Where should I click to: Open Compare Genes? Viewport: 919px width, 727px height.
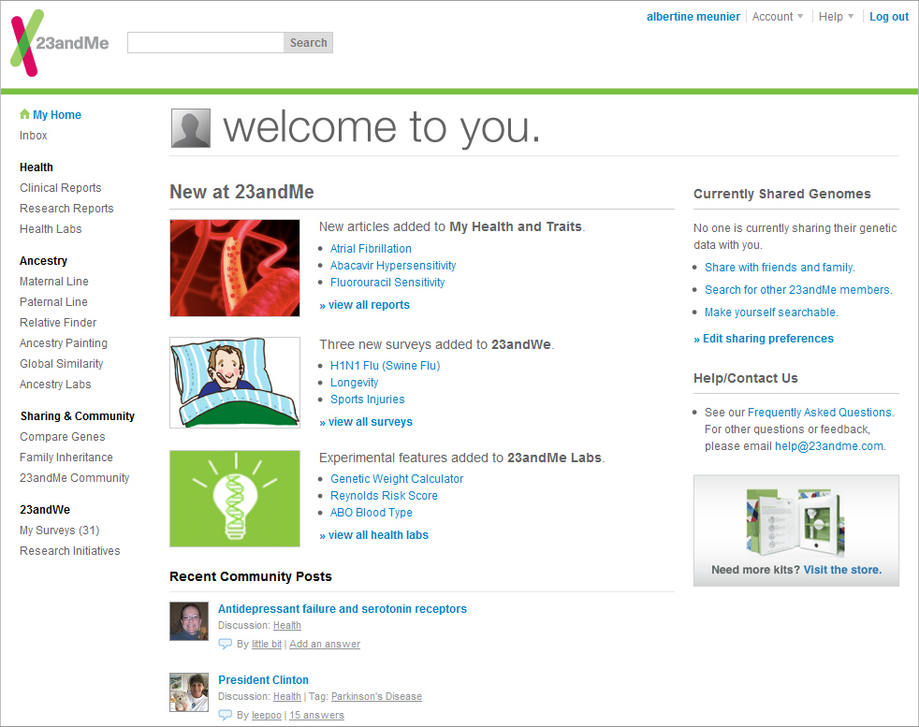pyautogui.click(x=63, y=436)
